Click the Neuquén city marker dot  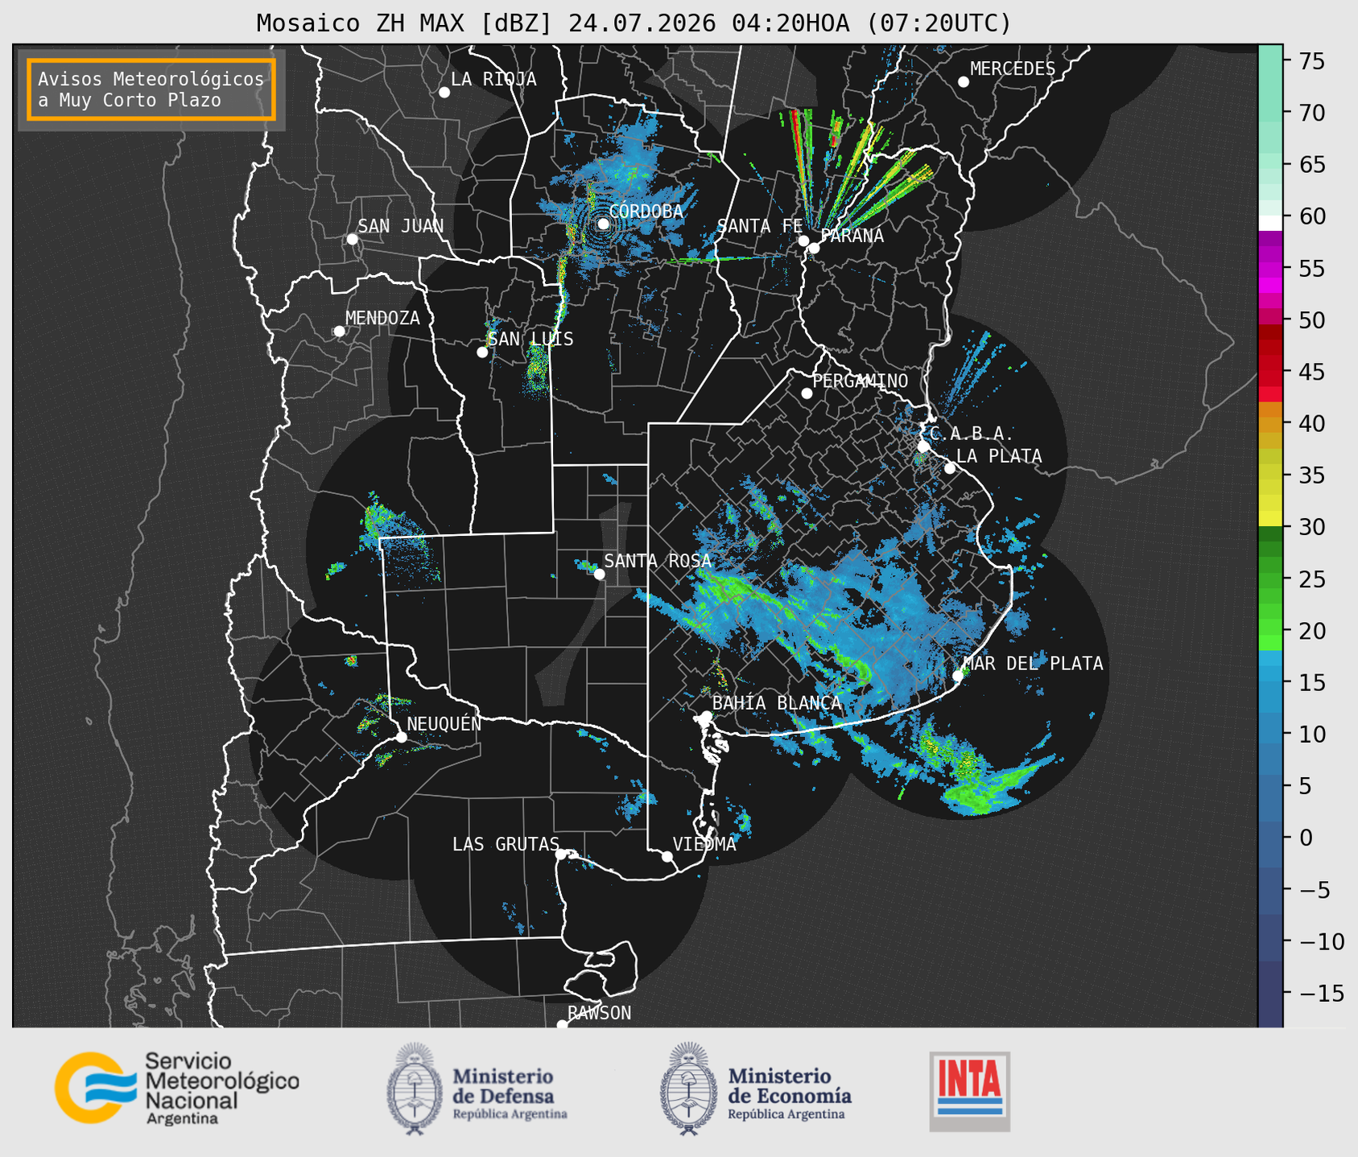401,737
